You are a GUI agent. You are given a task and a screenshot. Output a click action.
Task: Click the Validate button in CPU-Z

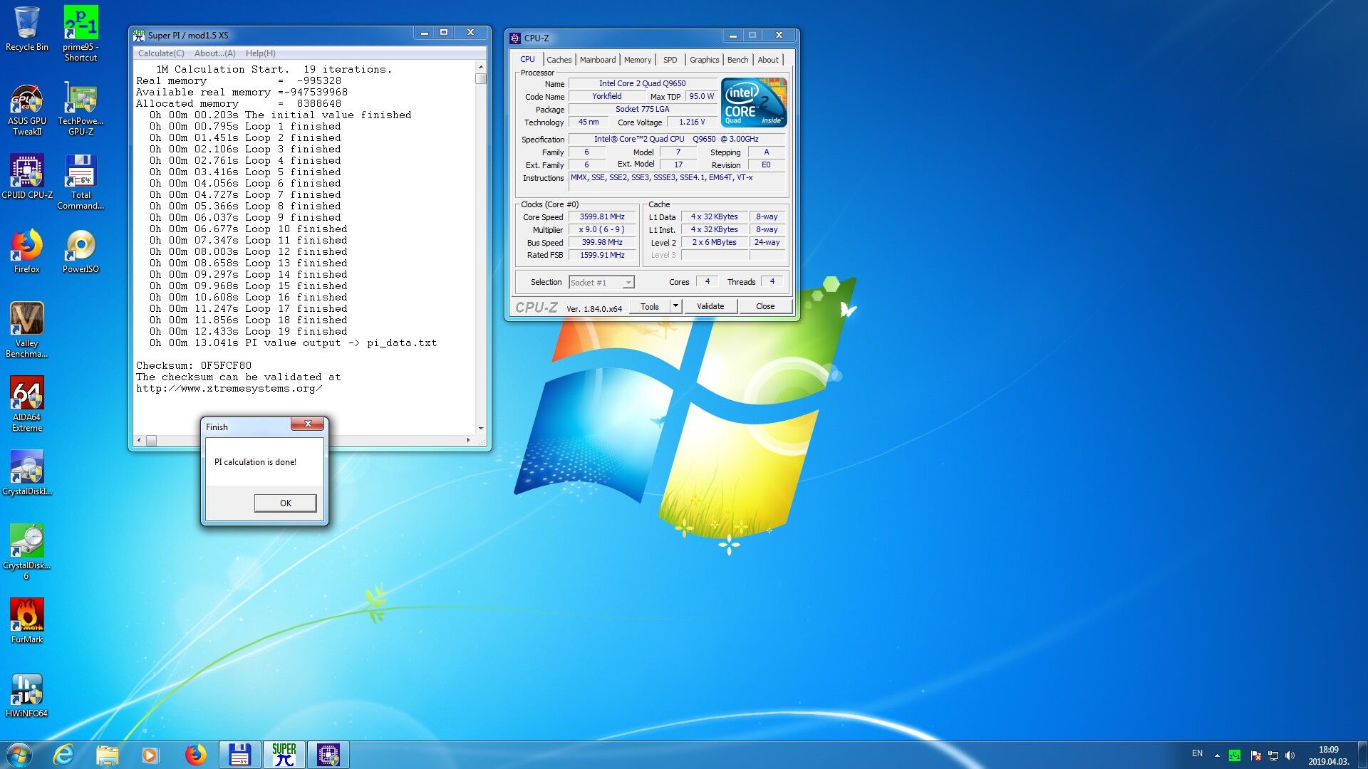710,306
